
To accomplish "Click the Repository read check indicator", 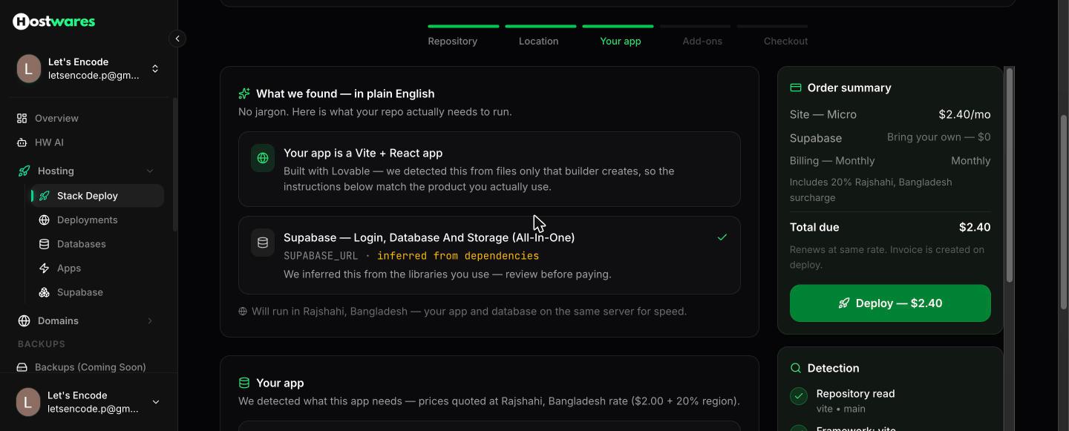I will point(799,396).
